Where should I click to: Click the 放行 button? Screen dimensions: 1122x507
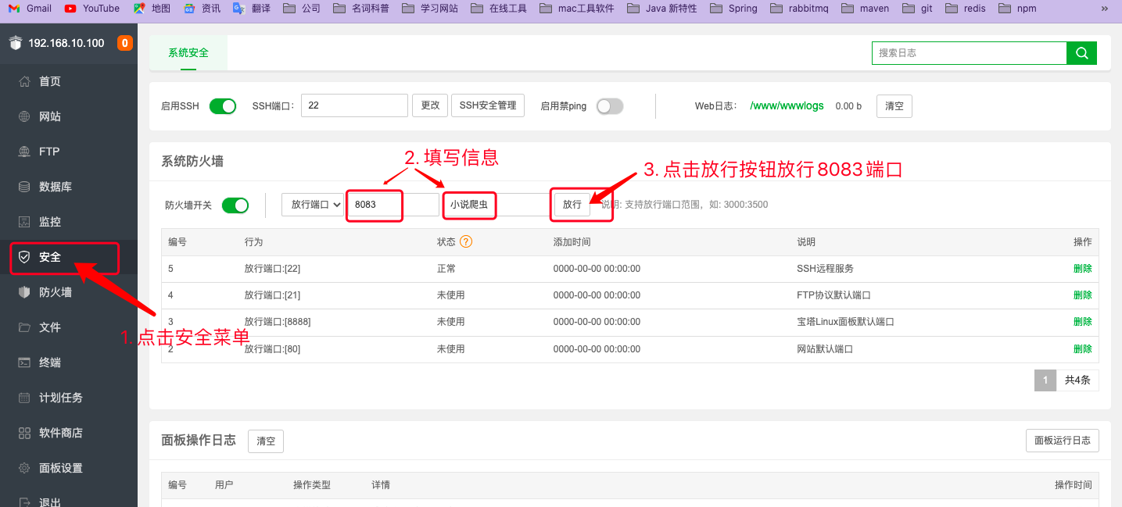572,205
